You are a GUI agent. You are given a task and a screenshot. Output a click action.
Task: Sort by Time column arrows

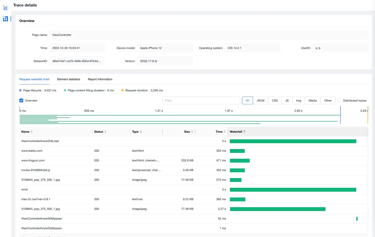point(225,132)
